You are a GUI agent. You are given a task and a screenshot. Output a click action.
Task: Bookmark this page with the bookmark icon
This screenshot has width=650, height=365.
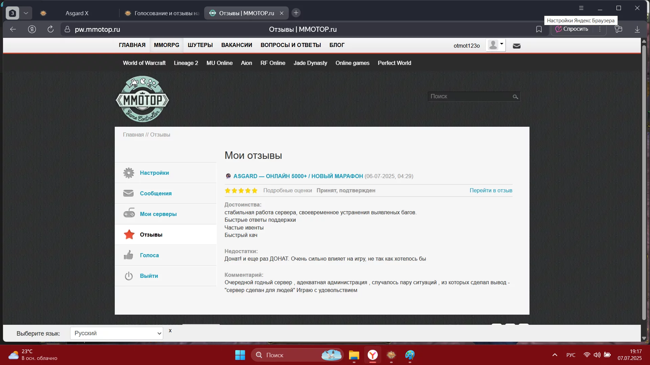coord(539,29)
